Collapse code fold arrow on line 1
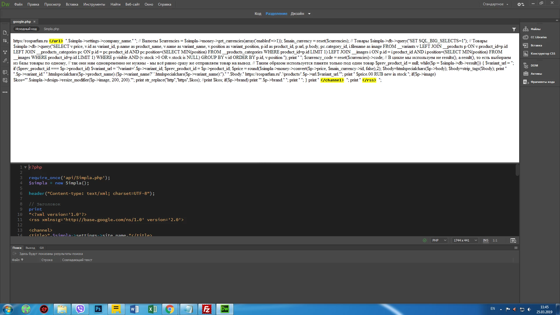This screenshot has width=560, height=315. [x=25, y=167]
